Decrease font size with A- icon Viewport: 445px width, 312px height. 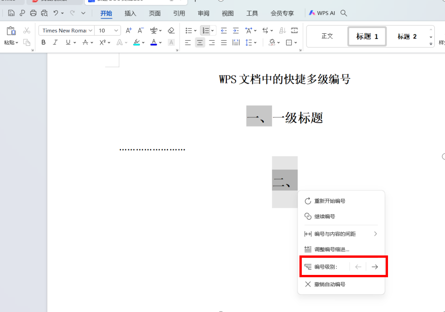[141, 31]
